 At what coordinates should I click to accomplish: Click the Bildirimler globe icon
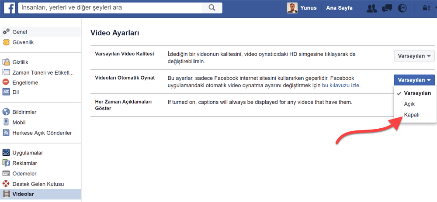(6, 112)
